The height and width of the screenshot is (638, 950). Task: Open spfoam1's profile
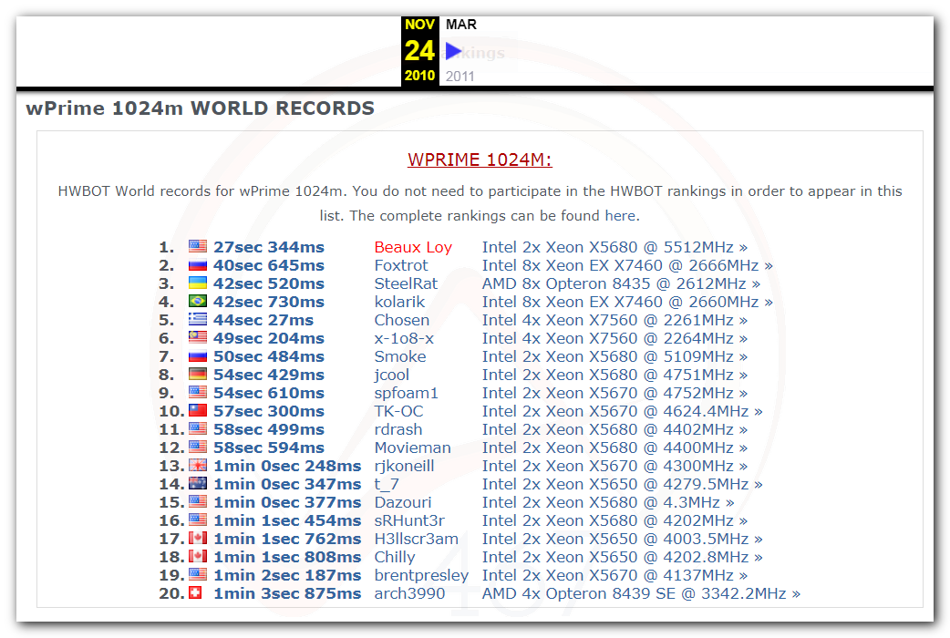[406, 393]
